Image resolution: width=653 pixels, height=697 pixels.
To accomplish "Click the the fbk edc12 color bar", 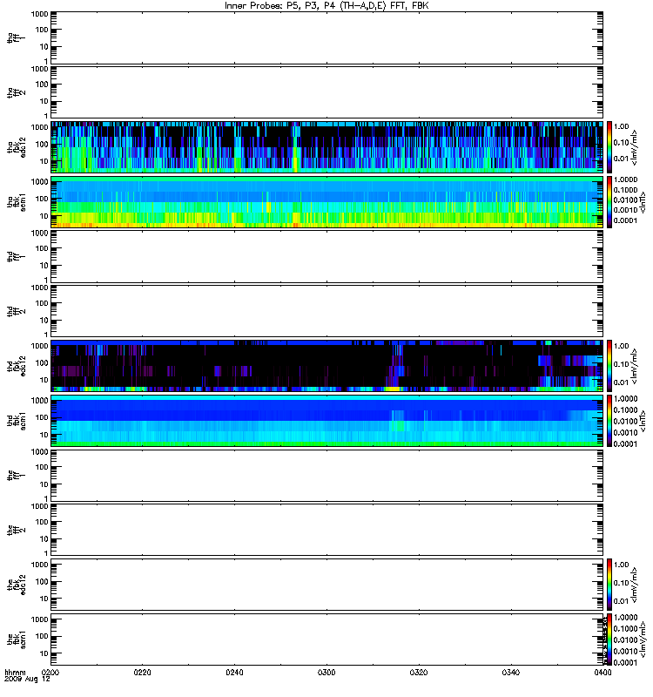I will pos(609,585).
